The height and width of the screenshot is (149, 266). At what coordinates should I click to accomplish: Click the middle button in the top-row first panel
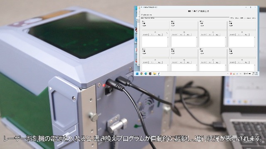pos(153,35)
